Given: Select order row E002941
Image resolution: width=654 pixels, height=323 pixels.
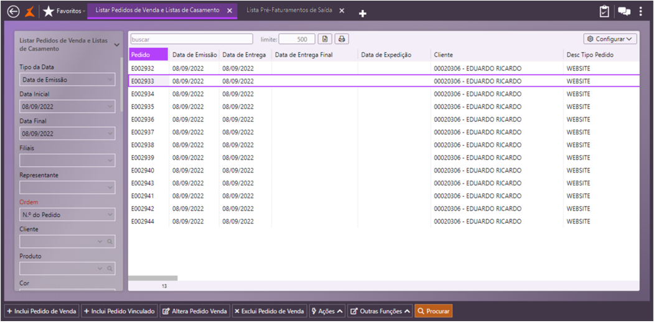Looking at the screenshot, I should click(x=384, y=195).
